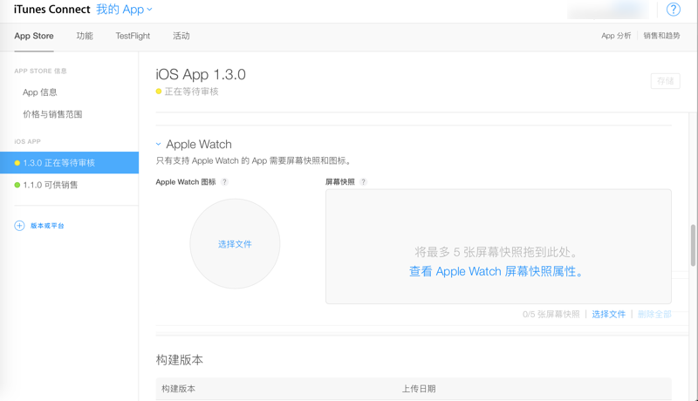This screenshot has width=698, height=401.
Task: Click the plus icon for 版本或平台
Action: (19, 226)
